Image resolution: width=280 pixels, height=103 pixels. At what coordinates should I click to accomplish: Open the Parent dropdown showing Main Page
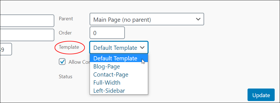[147, 19]
